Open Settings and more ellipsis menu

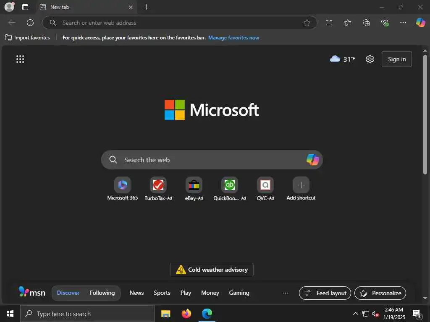pyautogui.click(x=403, y=23)
